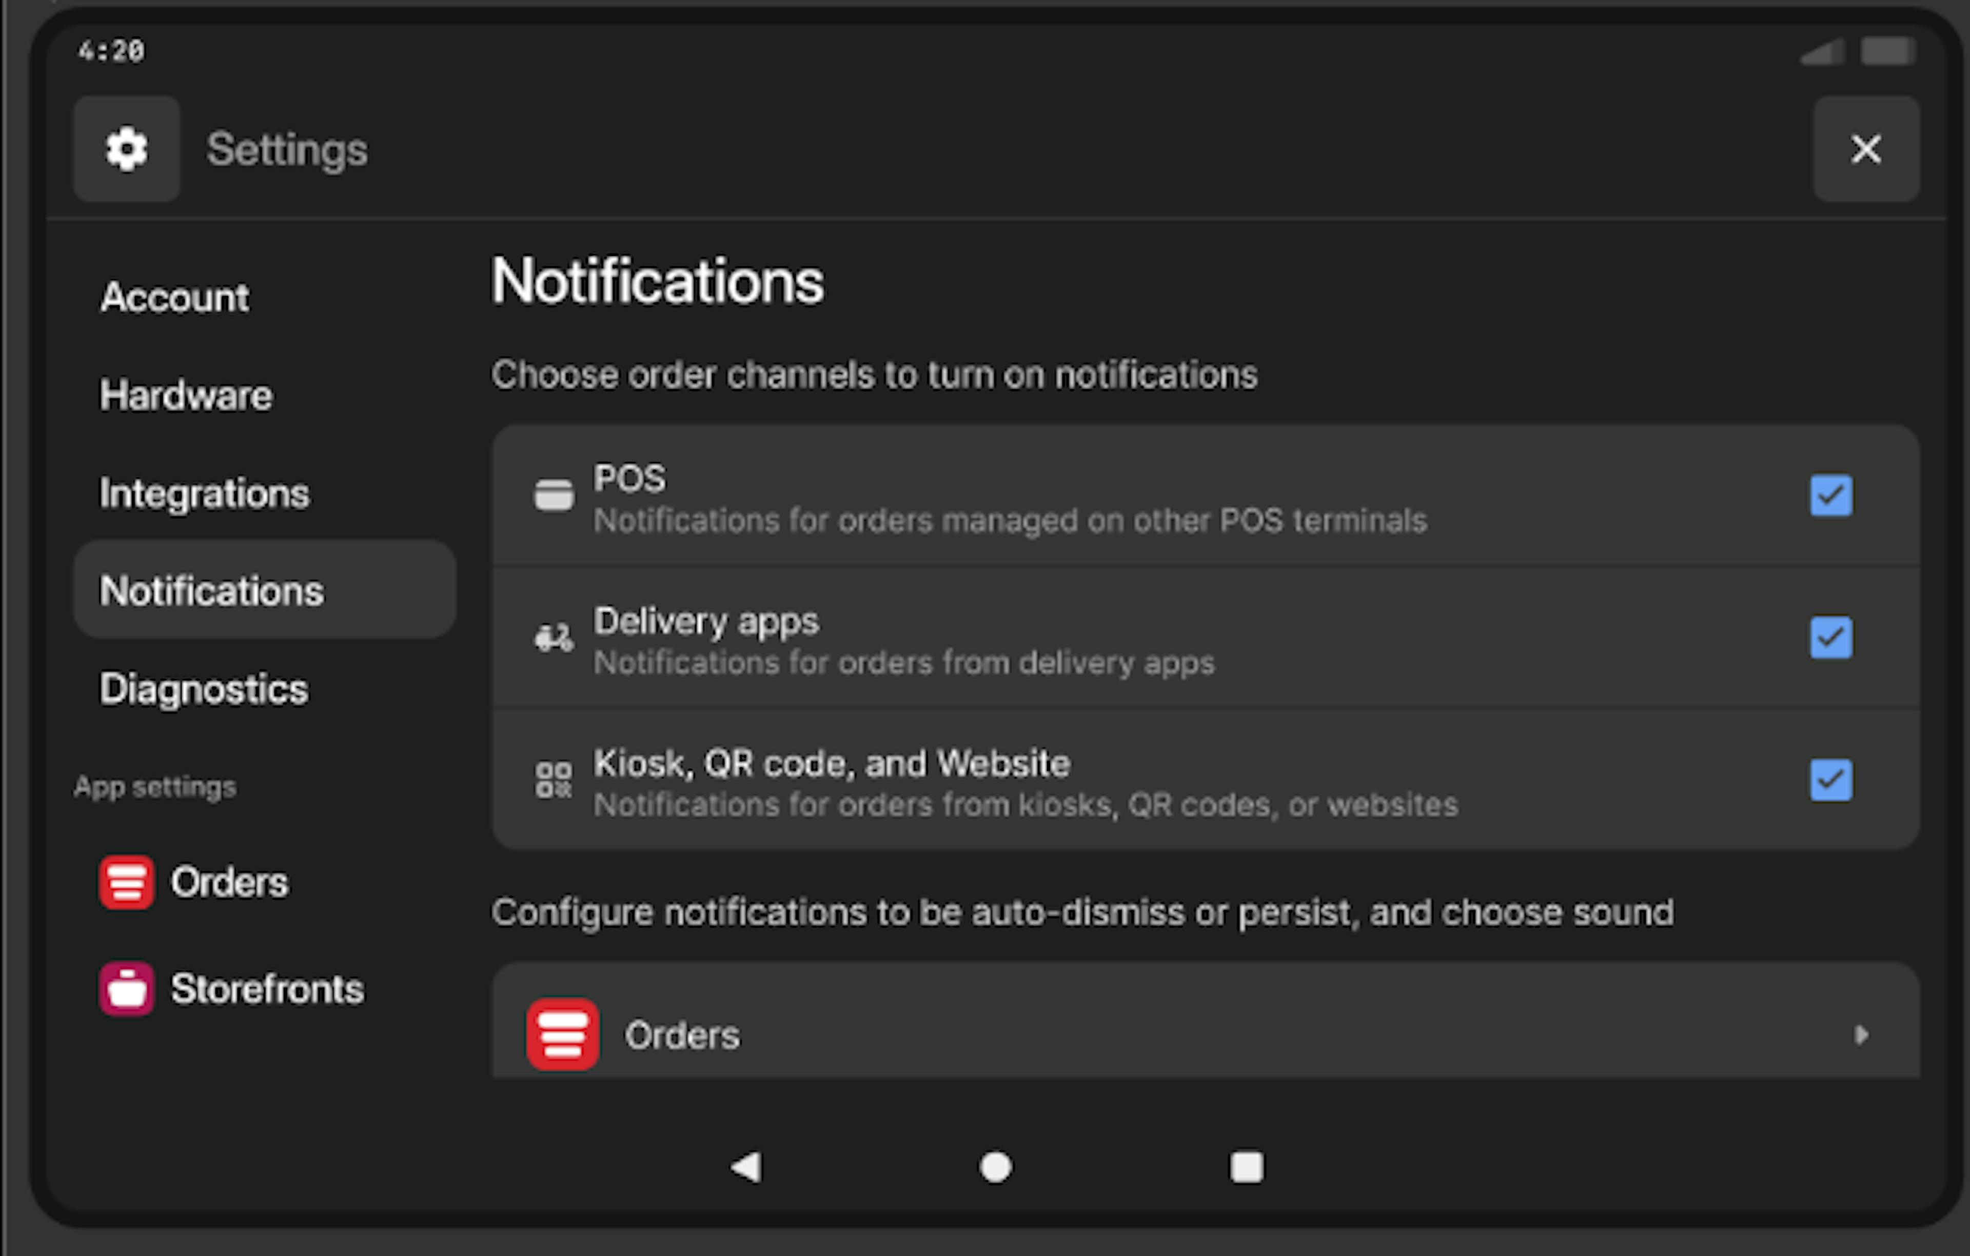Image resolution: width=1970 pixels, height=1256 pixels.
Task: Click the App settings section label
Action: point(154,787)
